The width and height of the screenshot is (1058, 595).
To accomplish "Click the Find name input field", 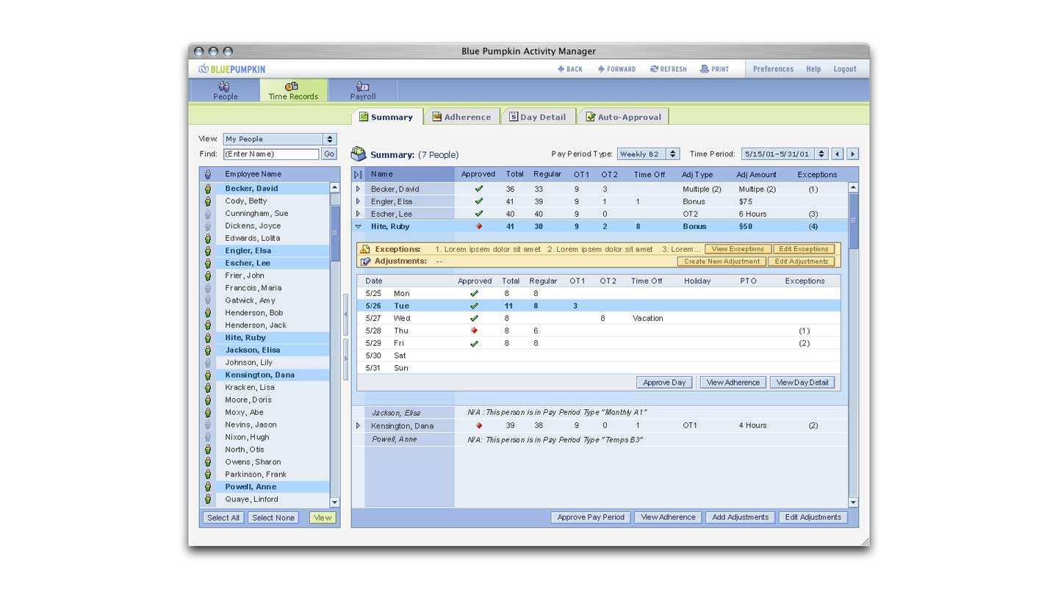I will pos(270,154).
